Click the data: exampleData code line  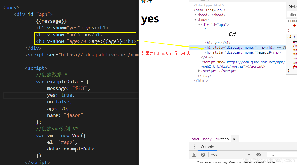[x=71, y=149]
